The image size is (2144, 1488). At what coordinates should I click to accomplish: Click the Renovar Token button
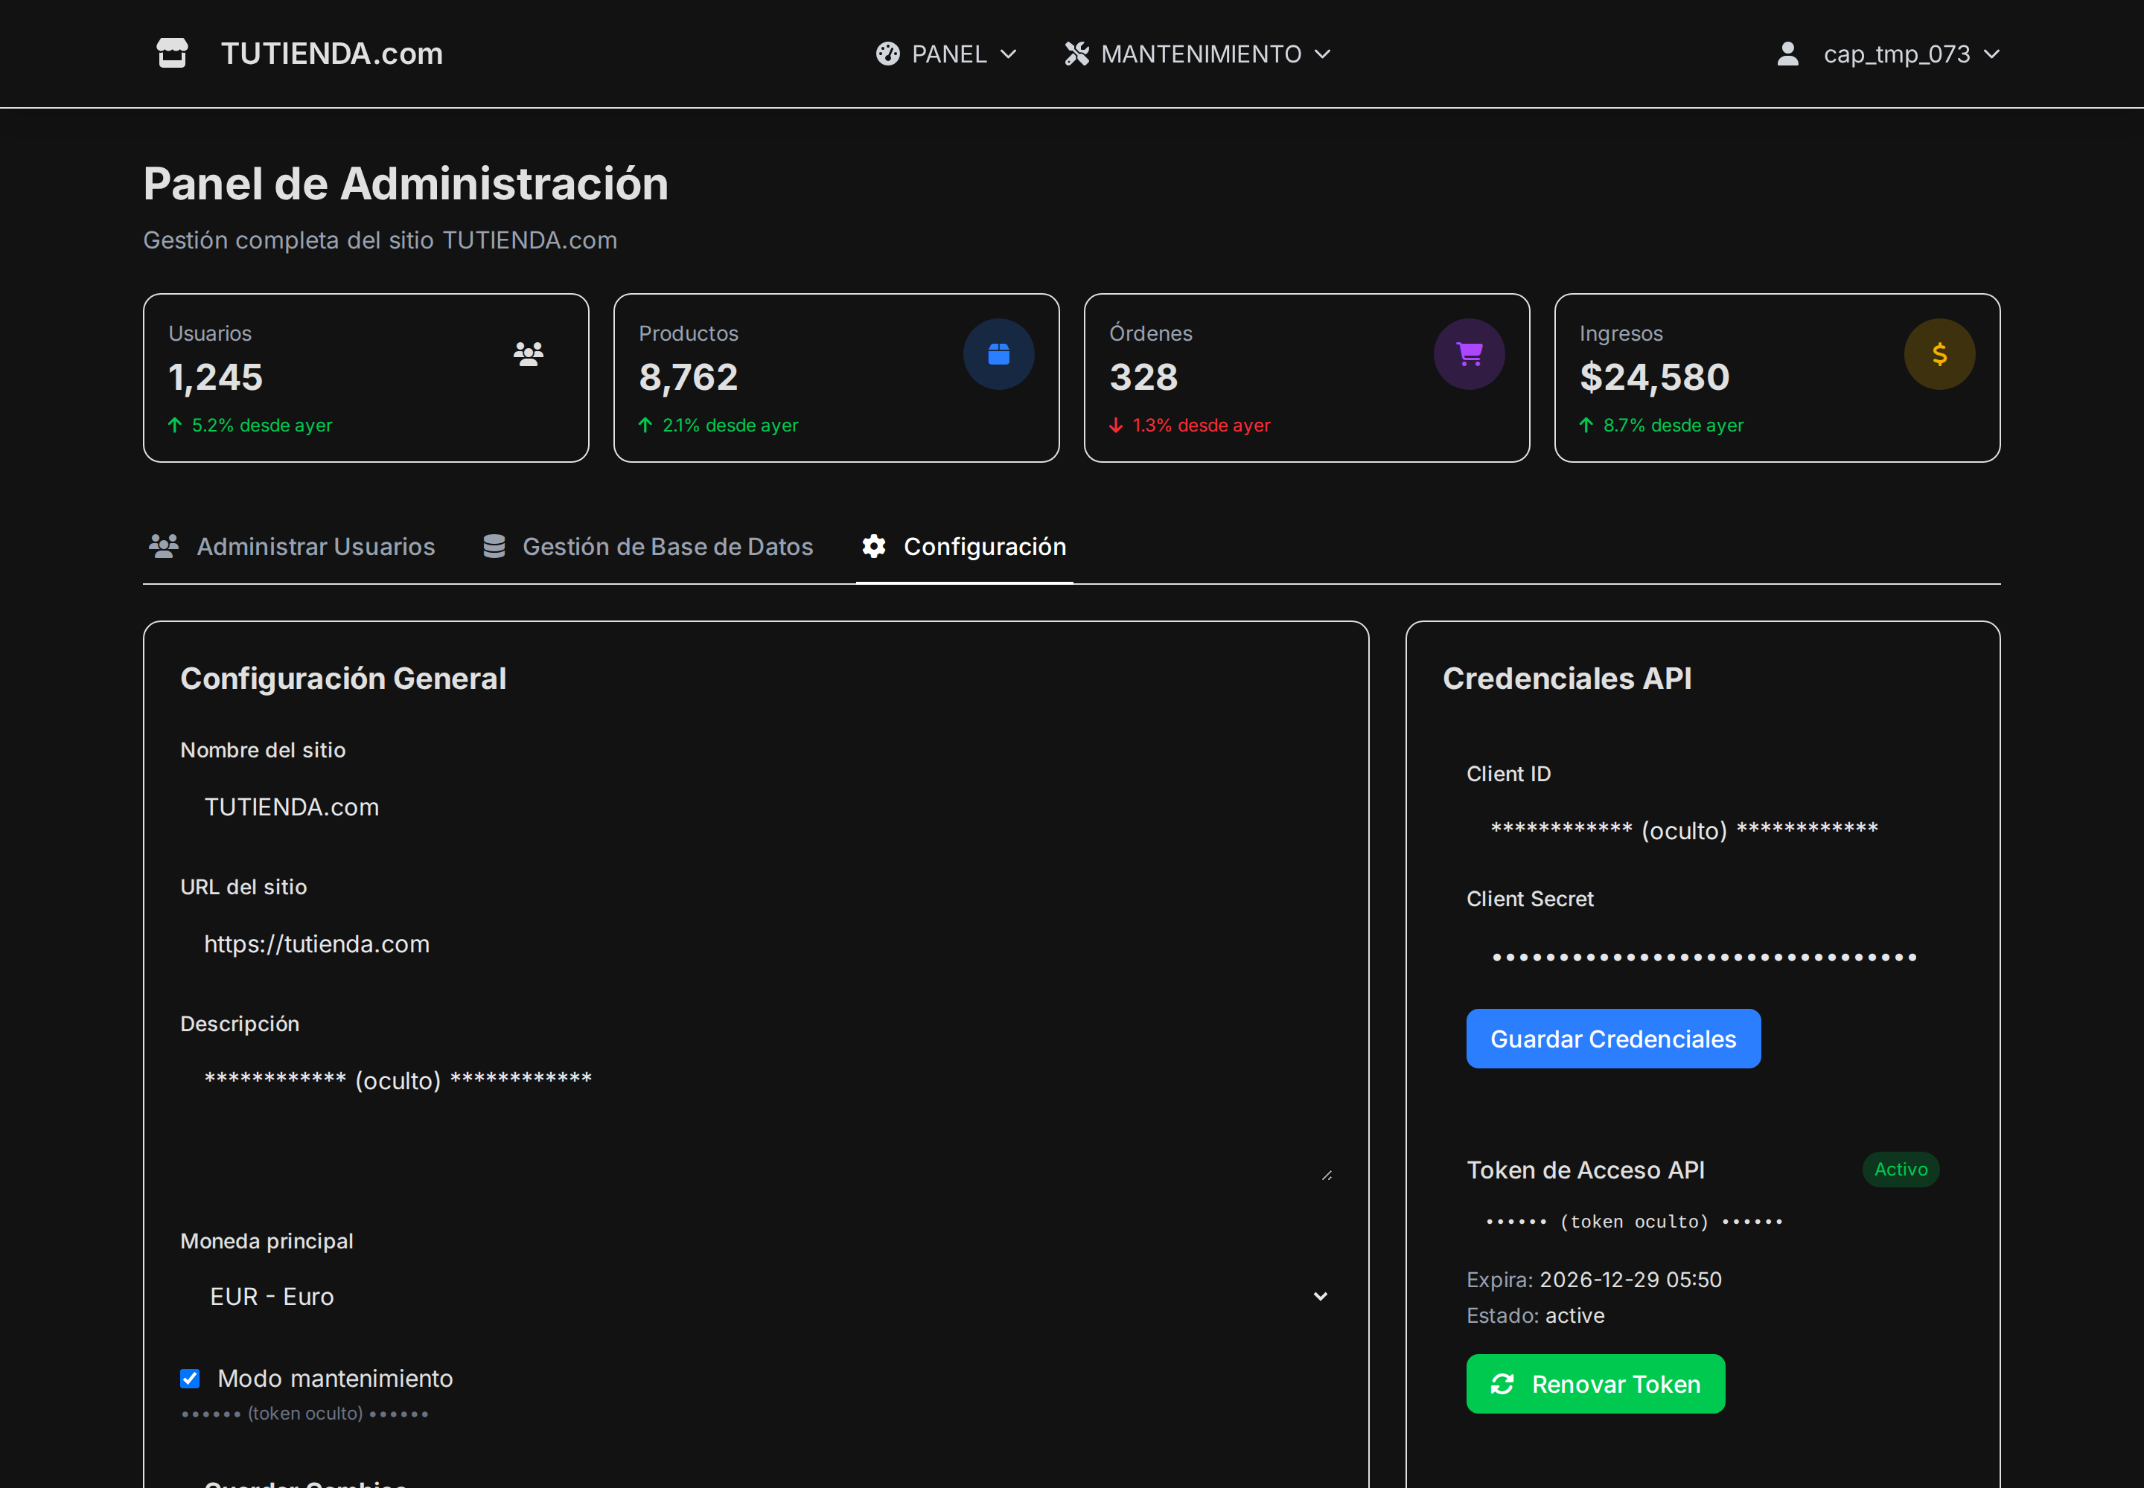[x=1595, y=1384]
